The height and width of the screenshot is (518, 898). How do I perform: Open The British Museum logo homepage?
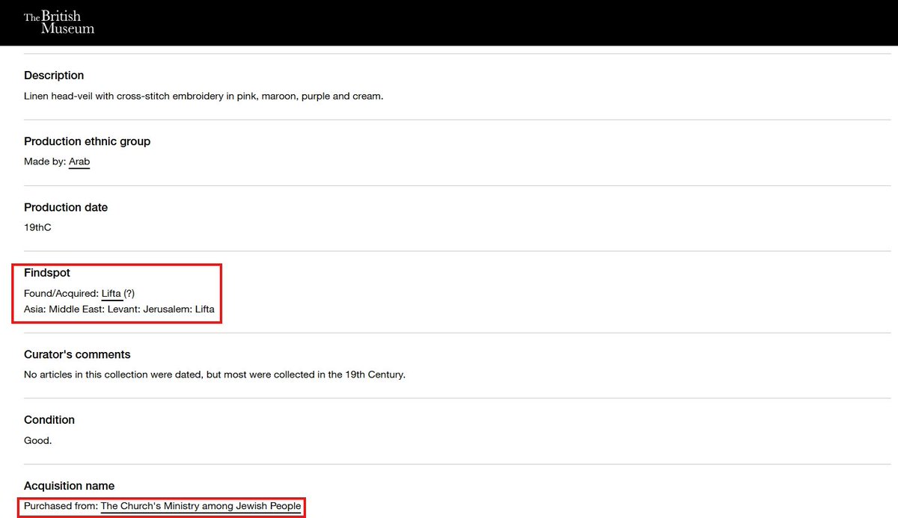(x=59, y=22)
